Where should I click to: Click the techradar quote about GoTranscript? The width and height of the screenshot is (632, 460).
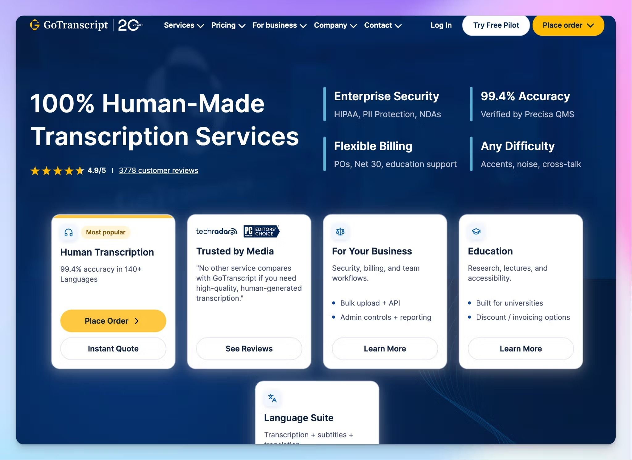249,283
